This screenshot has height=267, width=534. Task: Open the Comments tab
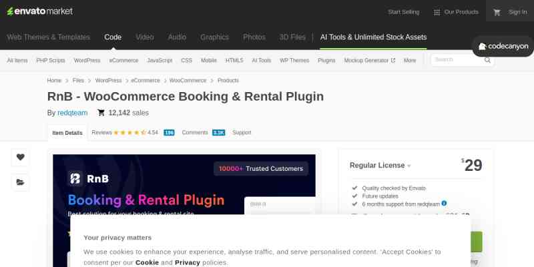pyautogui.click(x=195, y=133)
